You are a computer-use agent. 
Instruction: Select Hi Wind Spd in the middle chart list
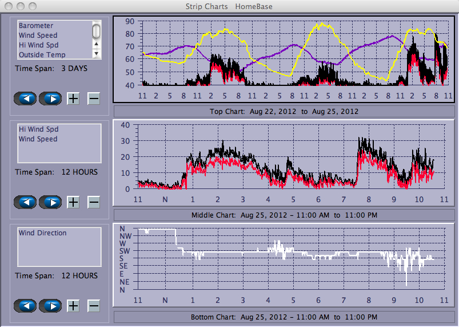point(38,129)
